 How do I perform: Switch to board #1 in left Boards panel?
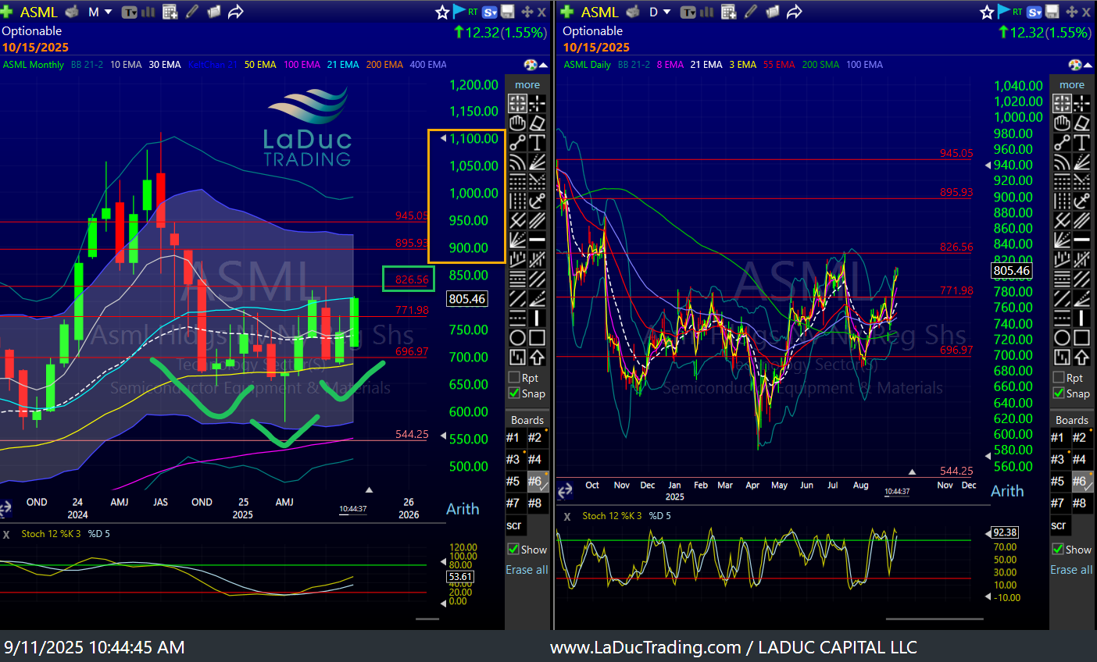click(x=513, y=438)
